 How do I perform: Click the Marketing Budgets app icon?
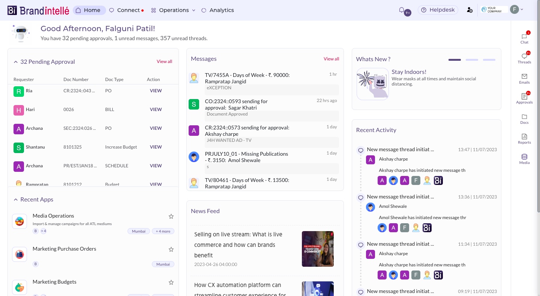pos(19,287)
